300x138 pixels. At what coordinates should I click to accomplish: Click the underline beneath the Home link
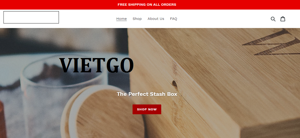[121, 21]
